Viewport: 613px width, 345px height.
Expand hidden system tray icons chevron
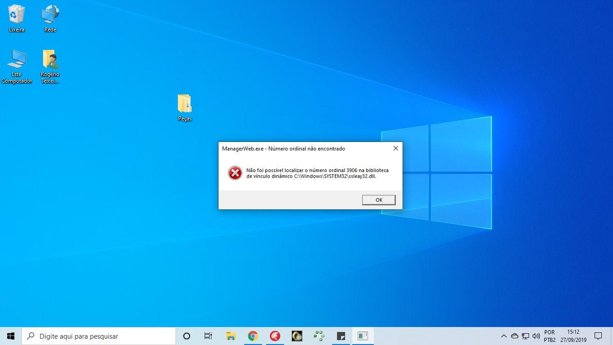pos(504,336)
